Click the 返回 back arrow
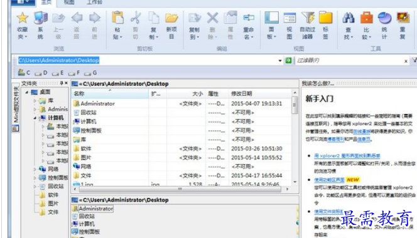The image size is (417, 238). pyautogui.click(x=77, y=18)
